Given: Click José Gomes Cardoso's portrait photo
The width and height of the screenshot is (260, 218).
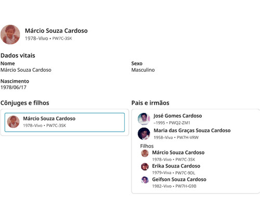Looking at the screenshot, I should (x=144, y=119).
